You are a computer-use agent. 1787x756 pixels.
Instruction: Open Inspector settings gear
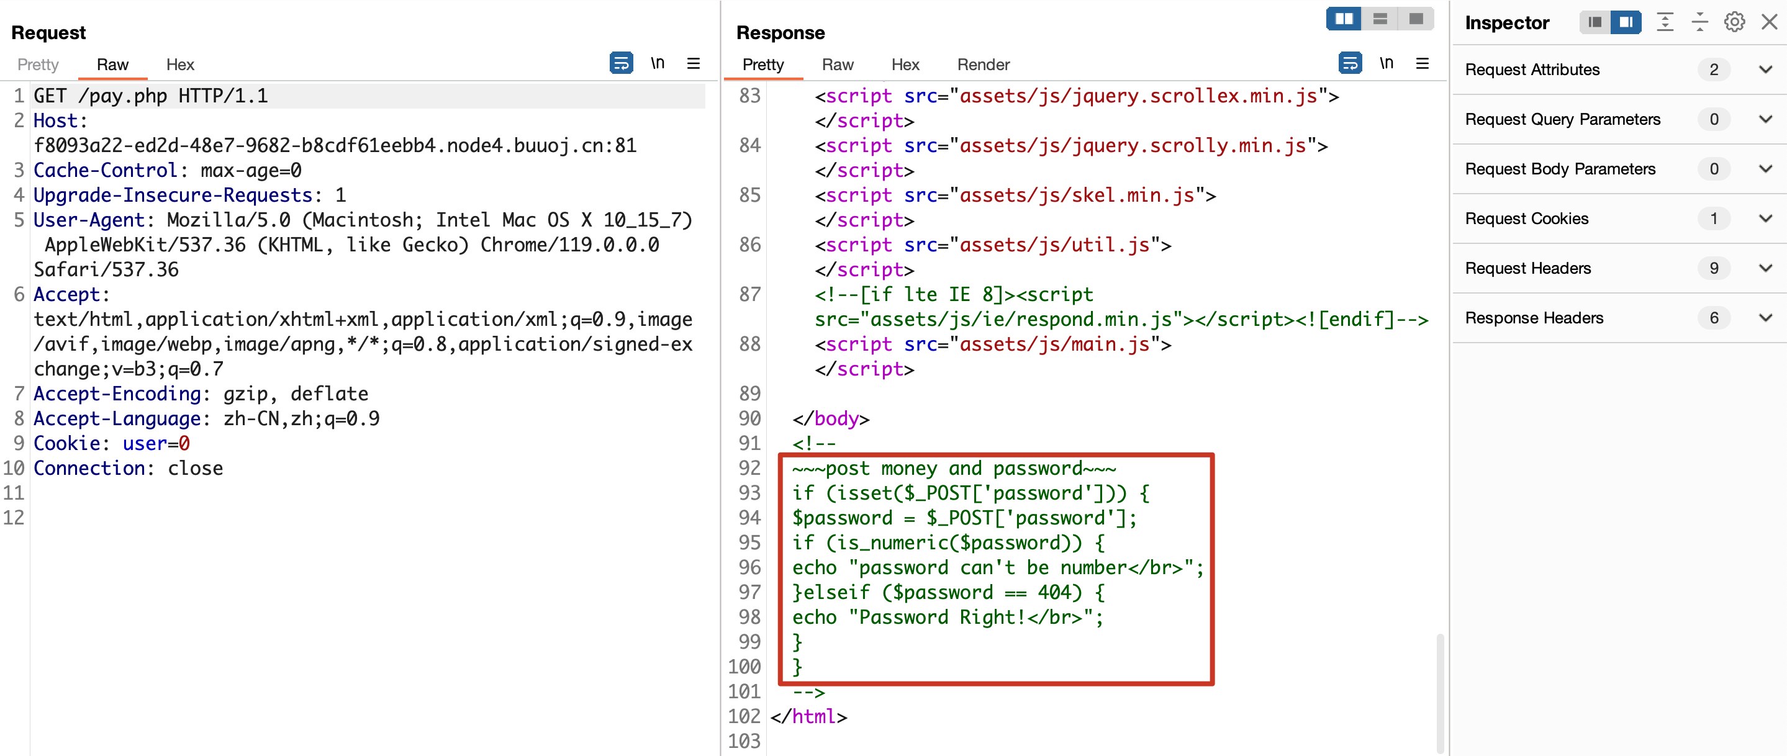point(1734,22)
